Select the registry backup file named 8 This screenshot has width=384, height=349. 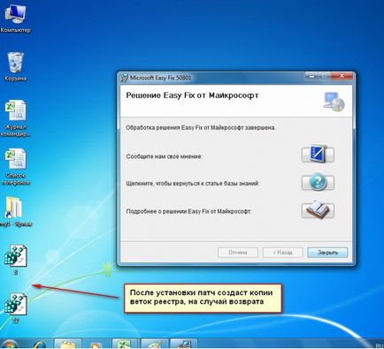[x=16, y=260]
